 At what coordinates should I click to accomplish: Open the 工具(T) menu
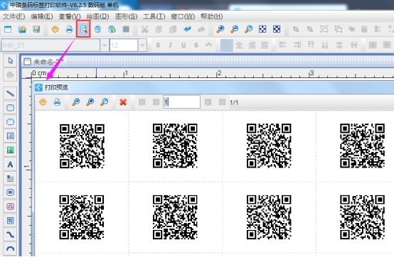point(154,16)
